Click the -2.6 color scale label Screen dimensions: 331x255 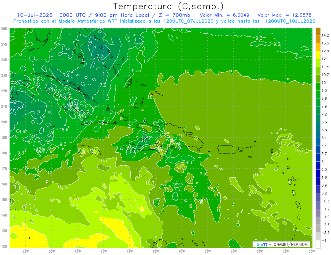point(325,225)
